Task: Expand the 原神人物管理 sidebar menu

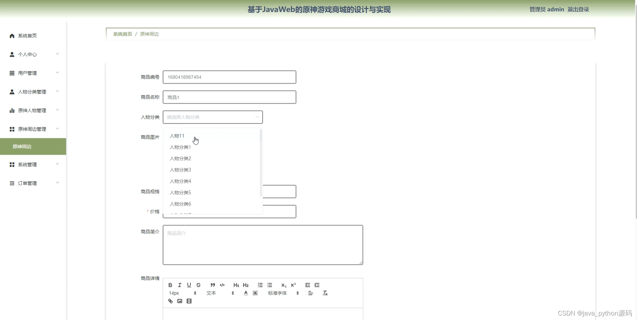Action: (33, 110)
